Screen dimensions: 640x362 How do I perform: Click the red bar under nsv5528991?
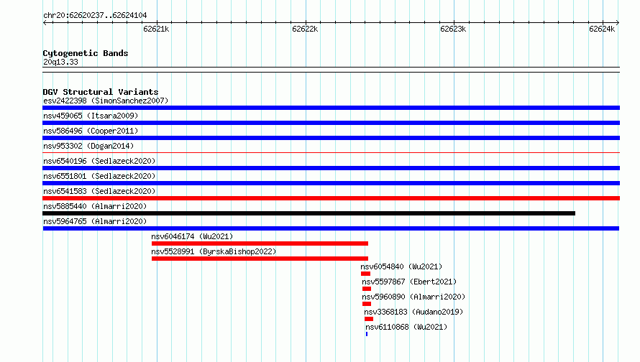(260, 259)
